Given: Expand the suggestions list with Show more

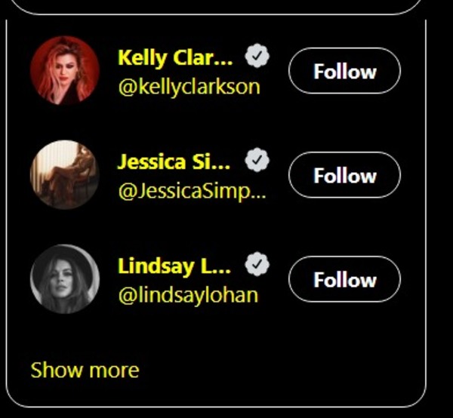Looking at the screenshot, I should click(x=85, y=370).
